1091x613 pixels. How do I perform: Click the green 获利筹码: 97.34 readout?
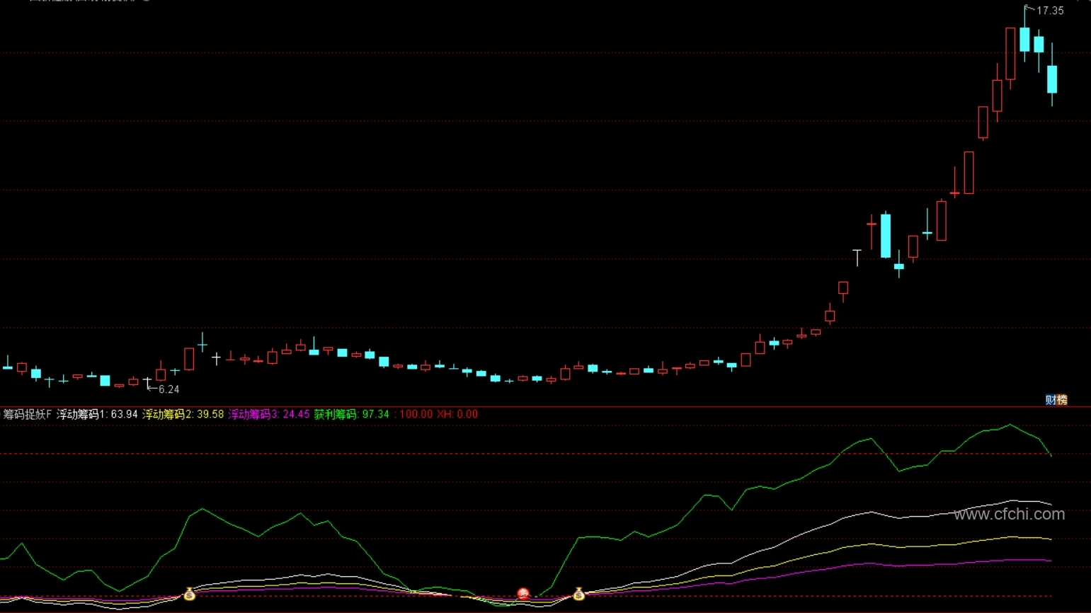point(352,414)
